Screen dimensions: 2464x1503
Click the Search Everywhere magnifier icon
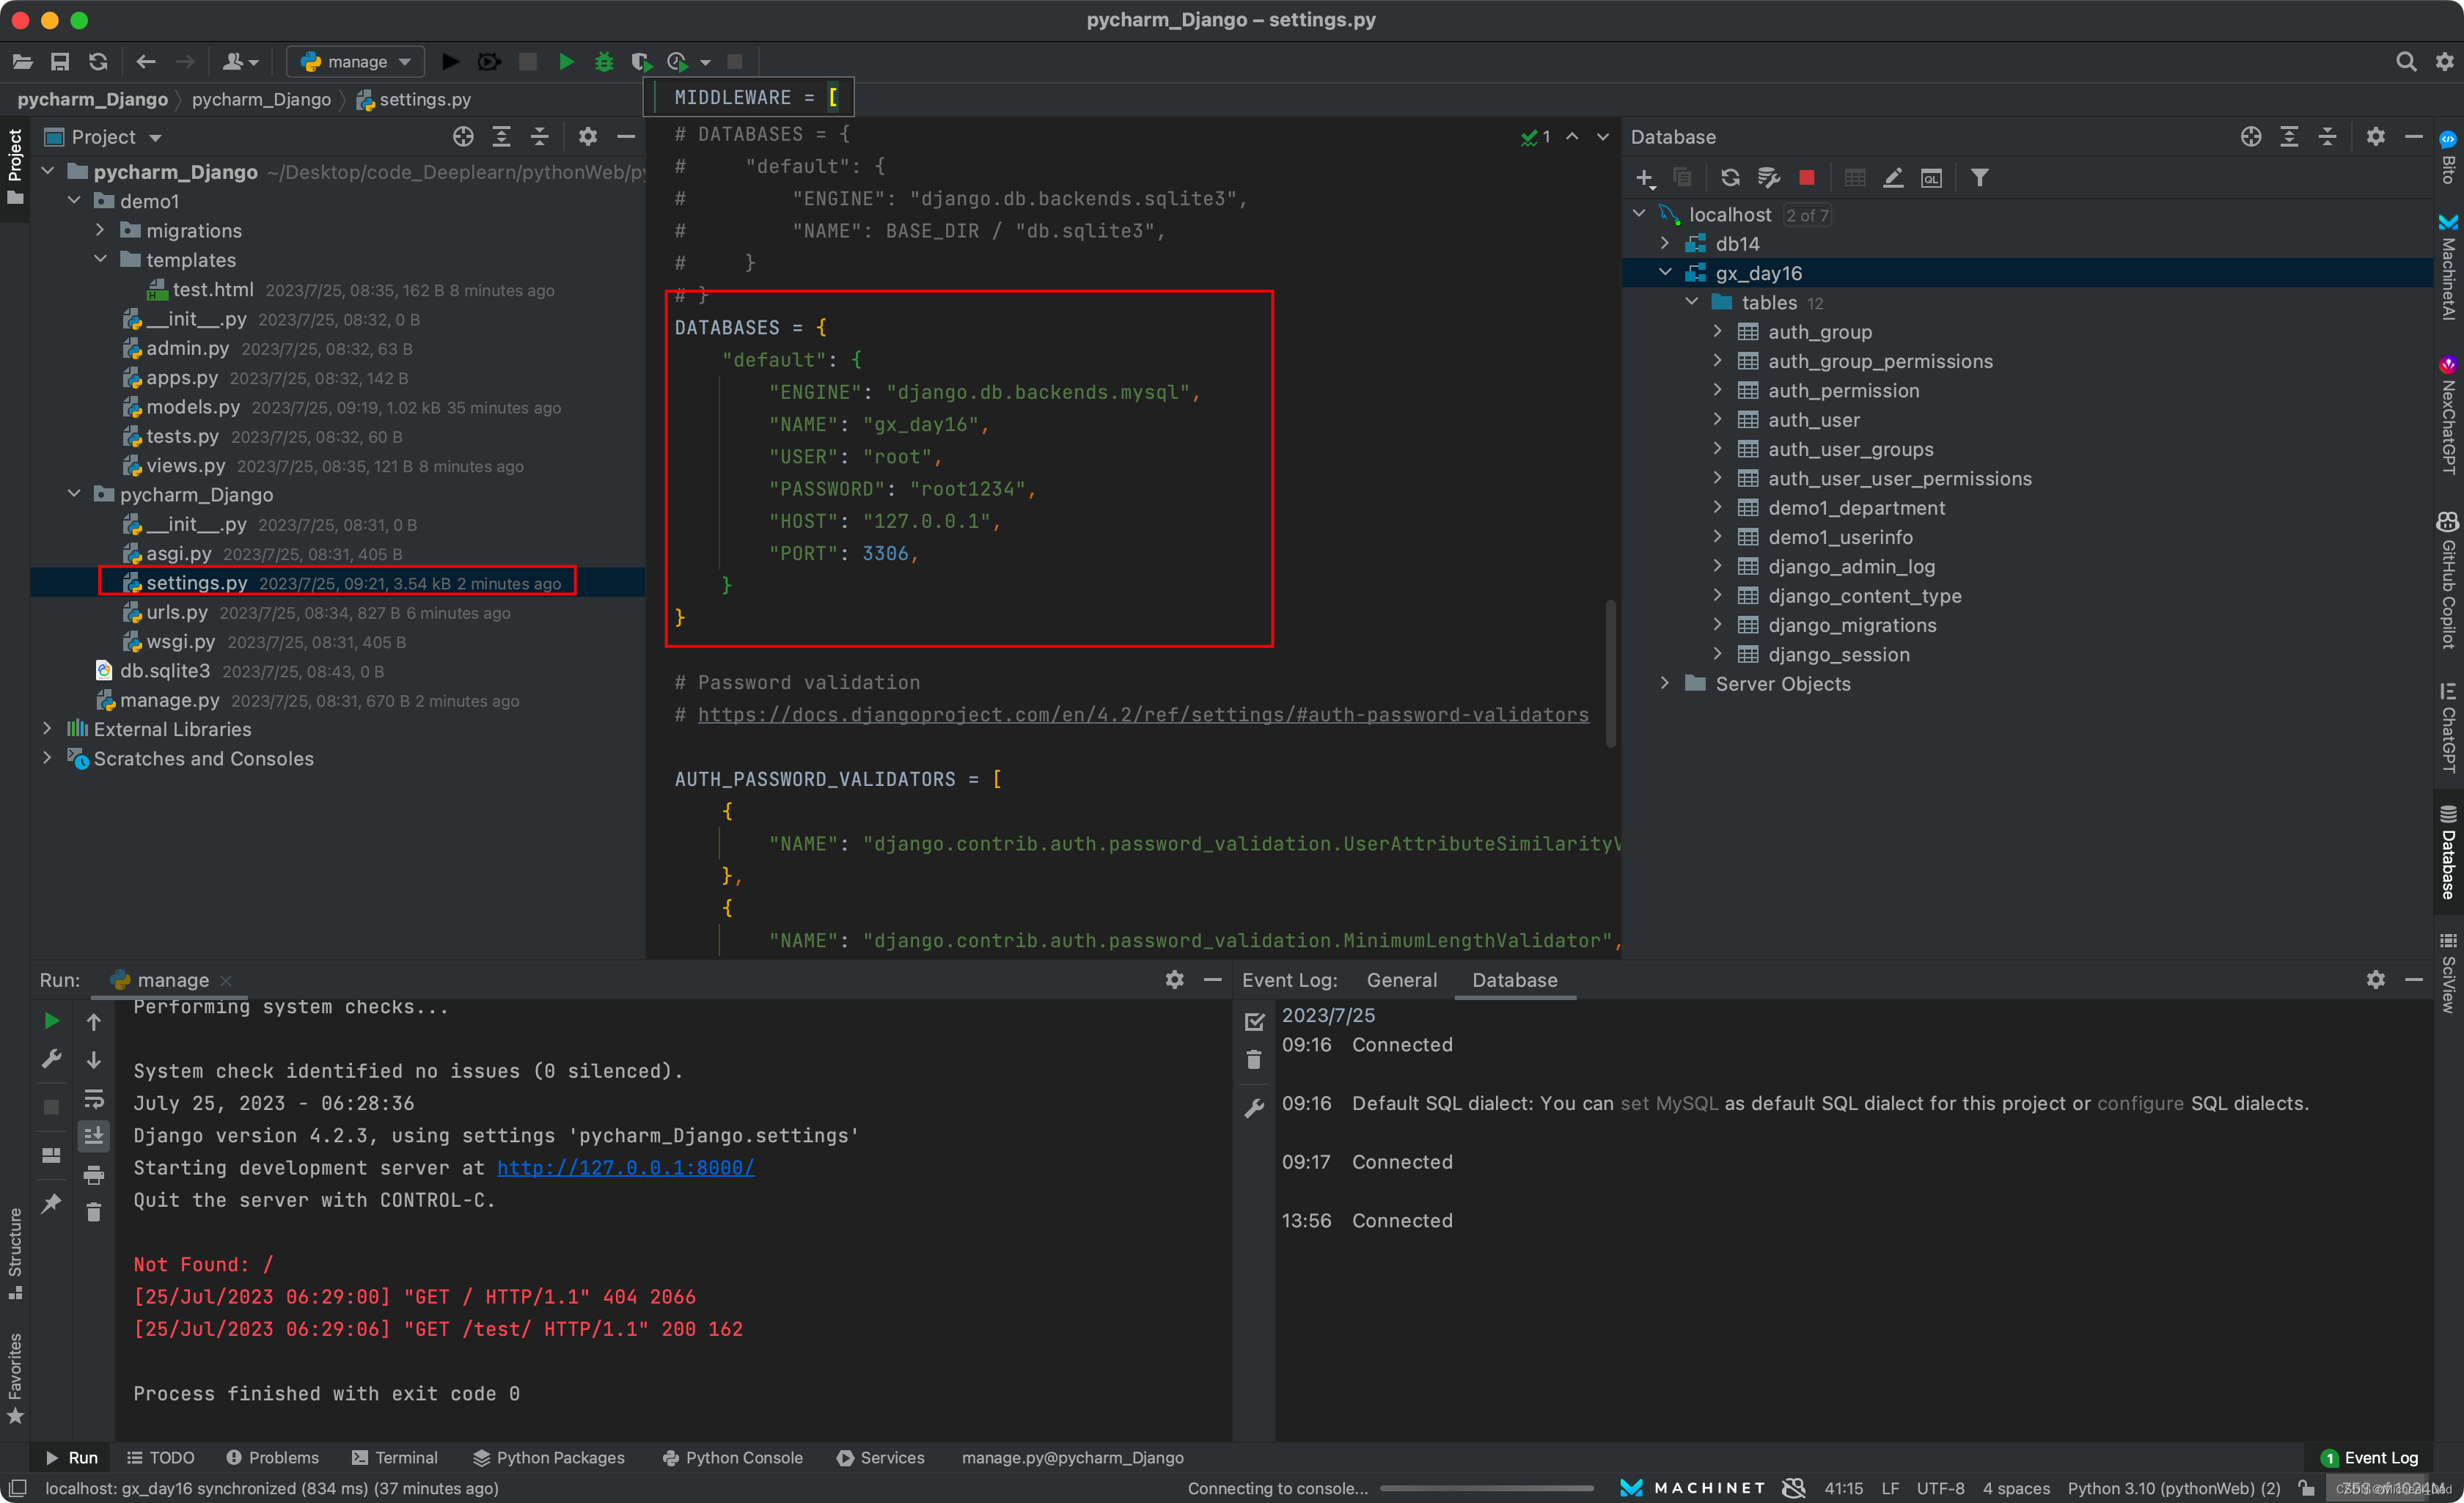2405,62
